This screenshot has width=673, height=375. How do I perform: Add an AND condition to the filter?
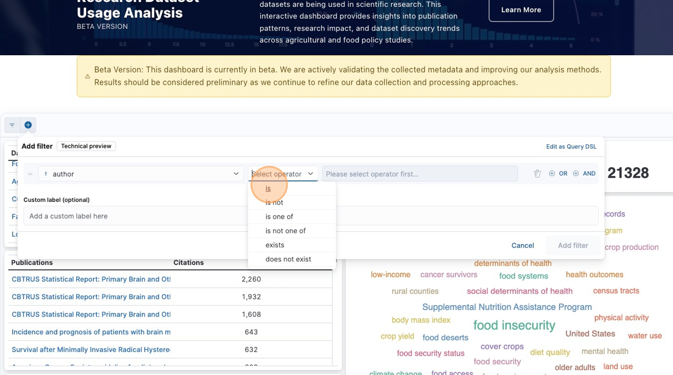click(x=584, y=174)
